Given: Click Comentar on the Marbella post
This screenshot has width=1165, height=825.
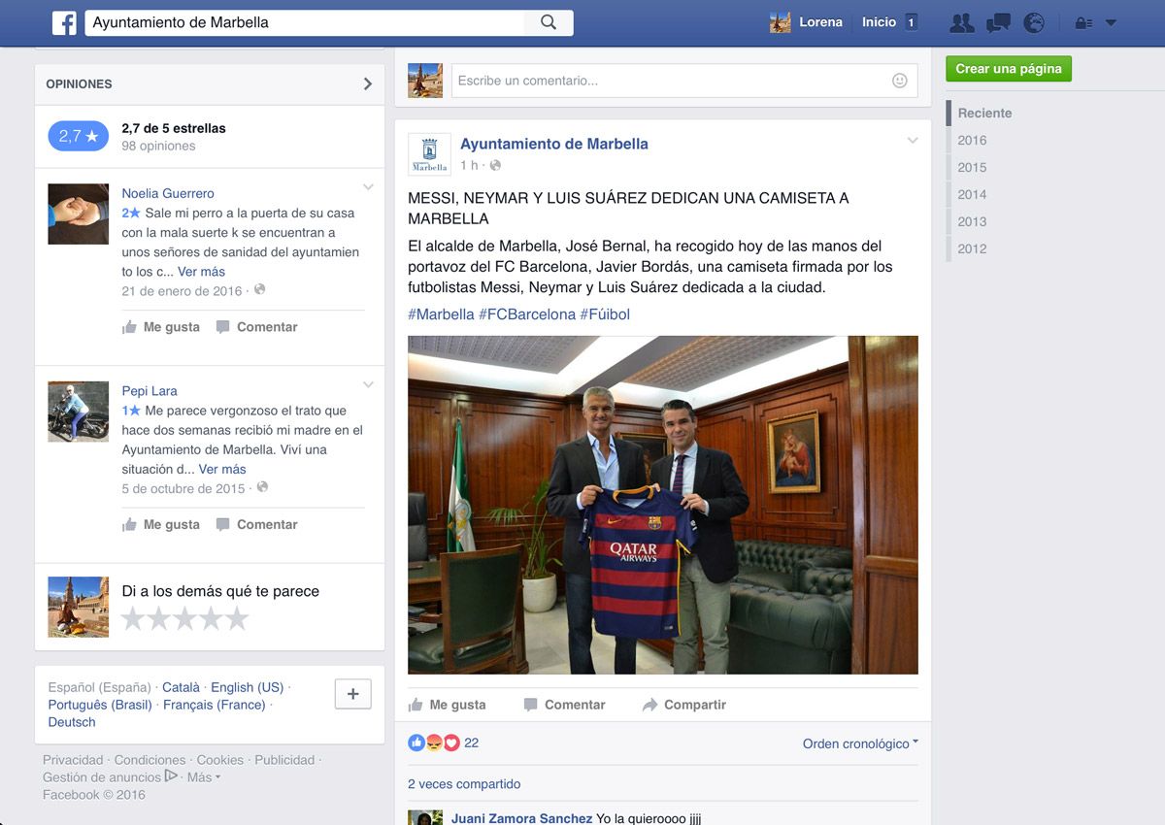Looking at the screenshot, I should [x=564, y=705].
